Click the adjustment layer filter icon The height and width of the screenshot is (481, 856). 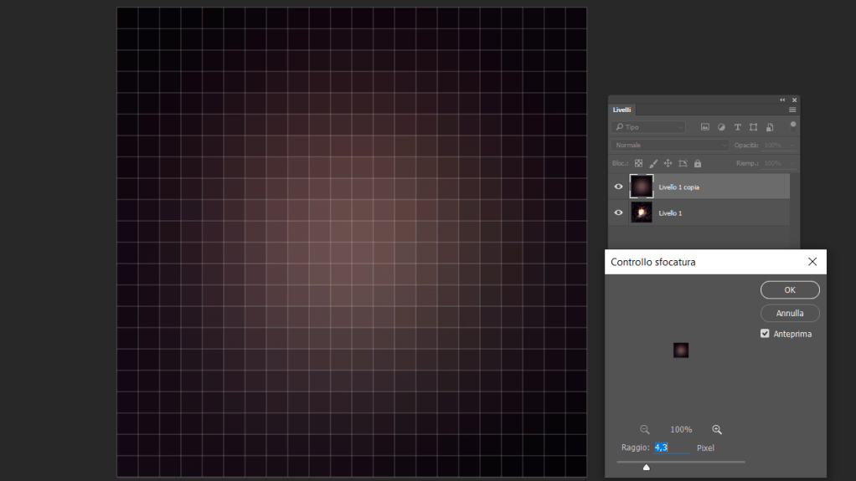coord(721,127)
